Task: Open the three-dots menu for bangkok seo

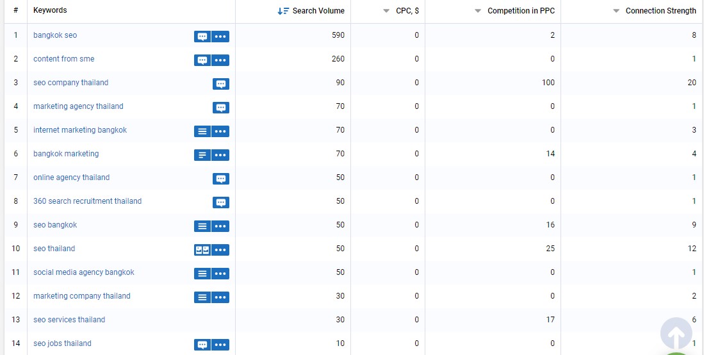Action: tap(220, 37)
